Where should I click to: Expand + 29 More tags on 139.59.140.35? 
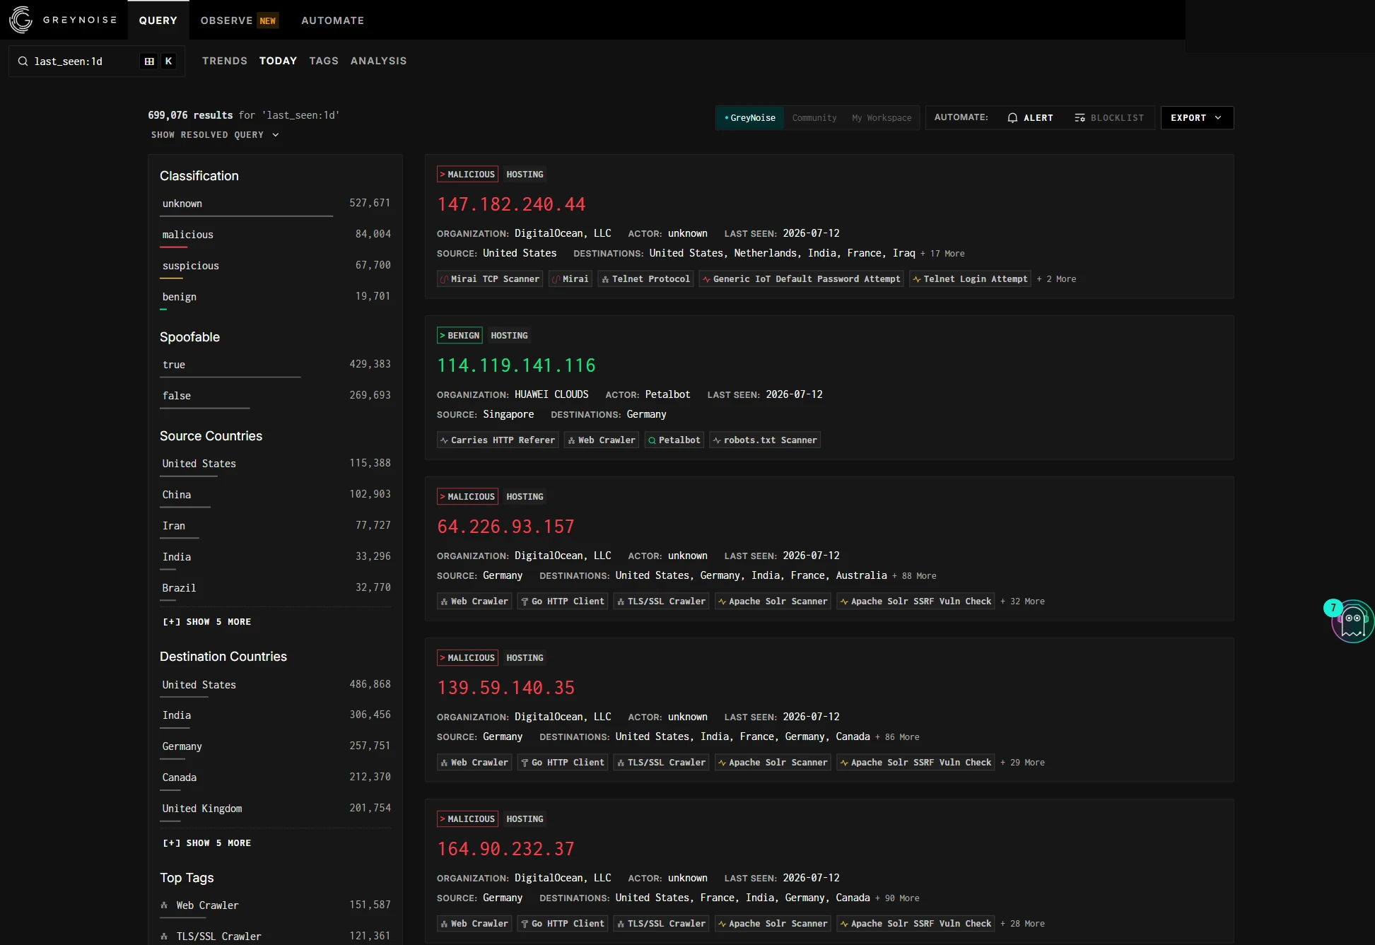[x=1022, y=763]
